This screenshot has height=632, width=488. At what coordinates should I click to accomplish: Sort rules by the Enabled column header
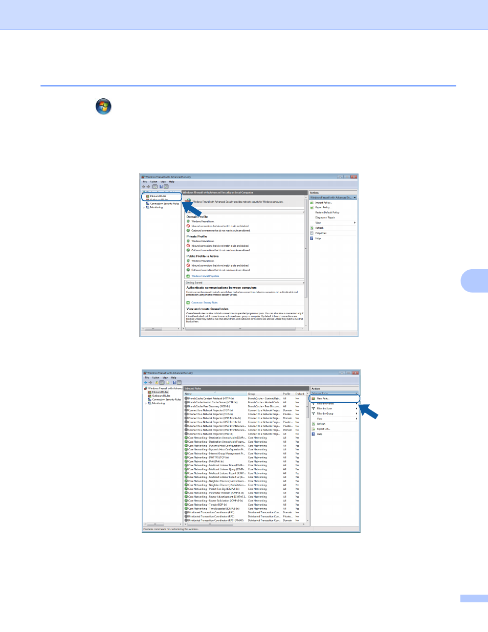(x=300, y=394)
